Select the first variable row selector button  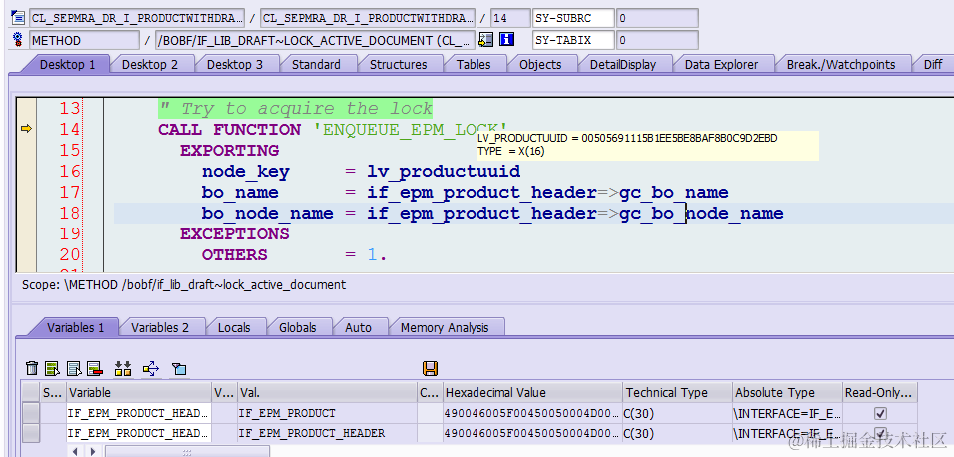coord(30,414)
